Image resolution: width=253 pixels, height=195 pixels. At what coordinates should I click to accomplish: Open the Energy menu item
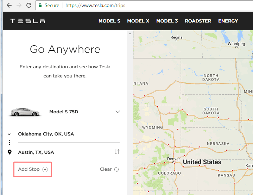coord(228,21)
